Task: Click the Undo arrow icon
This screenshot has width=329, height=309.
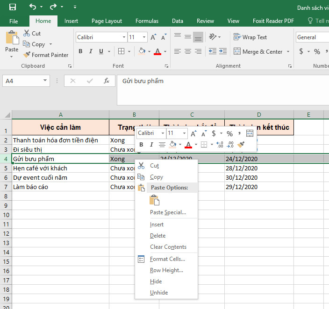Action: click(33, 7)
